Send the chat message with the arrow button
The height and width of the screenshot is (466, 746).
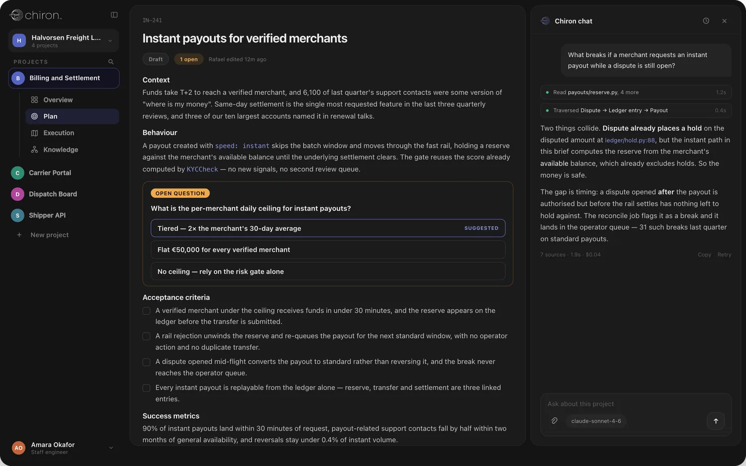click(x=716, y=421)
